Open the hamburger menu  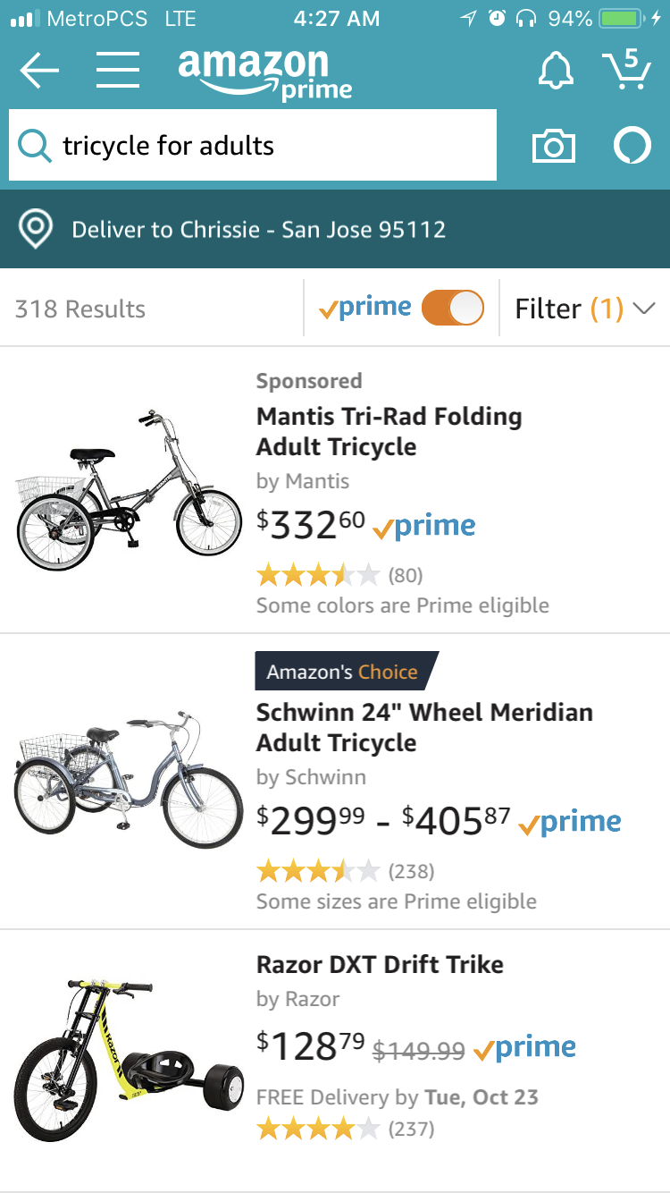[x=117, y=70]
